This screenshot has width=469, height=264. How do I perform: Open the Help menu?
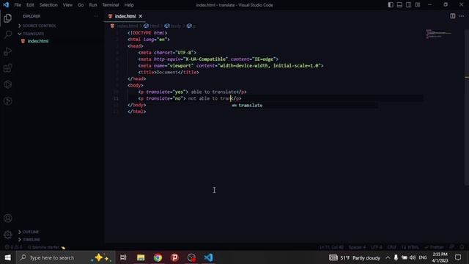pos(129,5)
